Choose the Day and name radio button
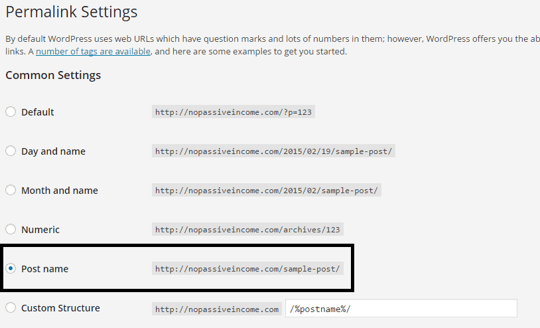Viewport: 540px width, 328px height. click(x=11, y=151)
